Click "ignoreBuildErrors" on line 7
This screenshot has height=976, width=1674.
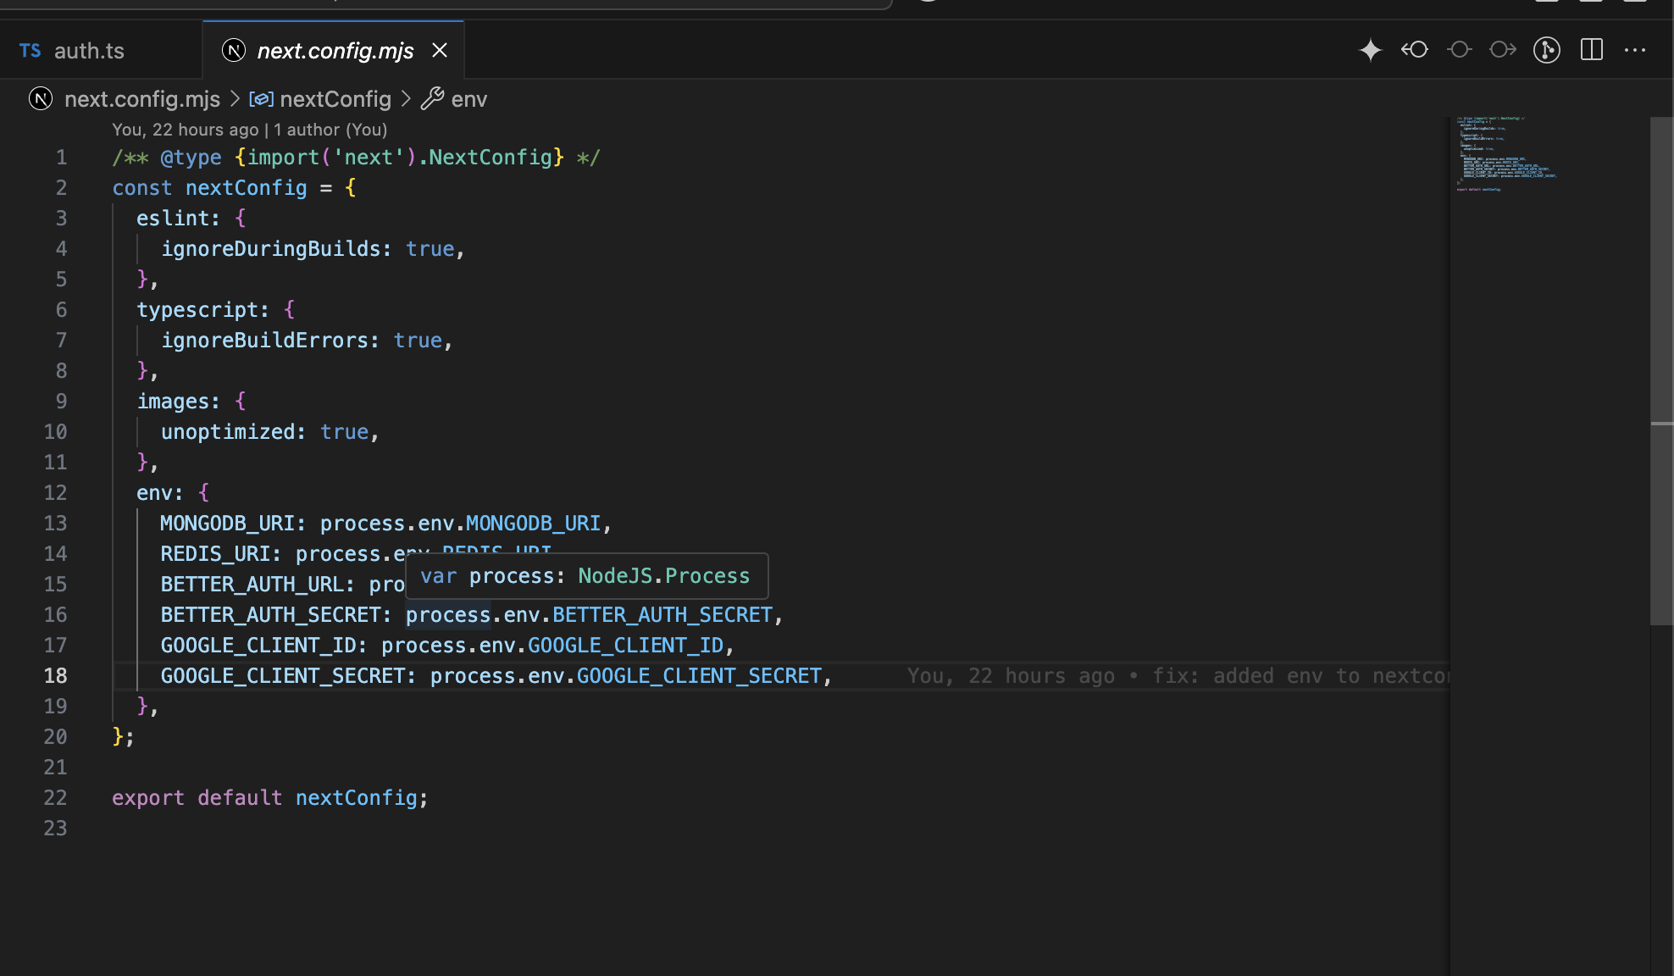point(264,341)
